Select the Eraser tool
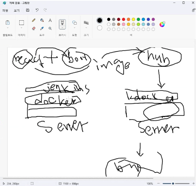This screenshot has width=196, height=186. point(34,28)
